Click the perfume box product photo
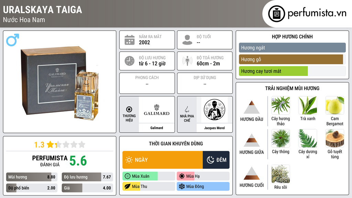 (x=60, y=82)
